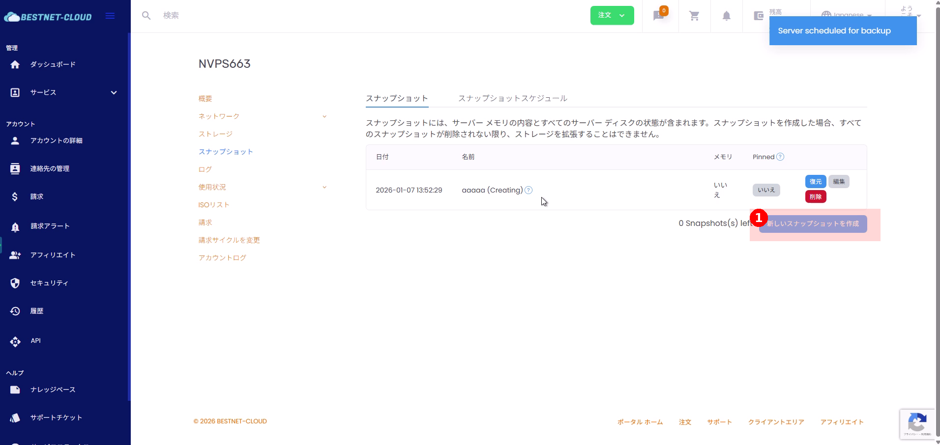Expand the 注文 green dropdown

[x=612, y=15]
